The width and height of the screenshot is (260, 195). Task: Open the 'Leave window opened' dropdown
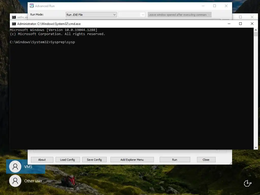pyautogui.click(x=180, y=14)
